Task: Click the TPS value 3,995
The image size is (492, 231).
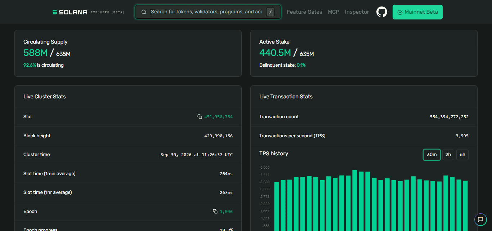Action: (x=462, y=136)
